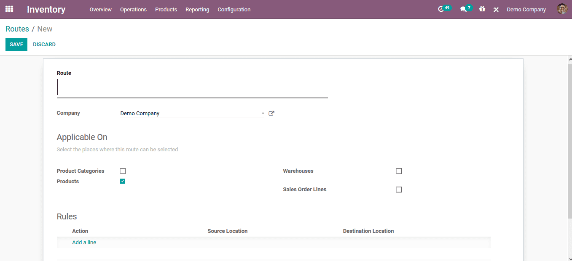Click the Product Categories label
This screenshot has width=572, height=261.
point(81,171)
